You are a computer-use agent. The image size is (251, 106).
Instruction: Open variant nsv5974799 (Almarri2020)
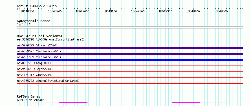point(37,45)
